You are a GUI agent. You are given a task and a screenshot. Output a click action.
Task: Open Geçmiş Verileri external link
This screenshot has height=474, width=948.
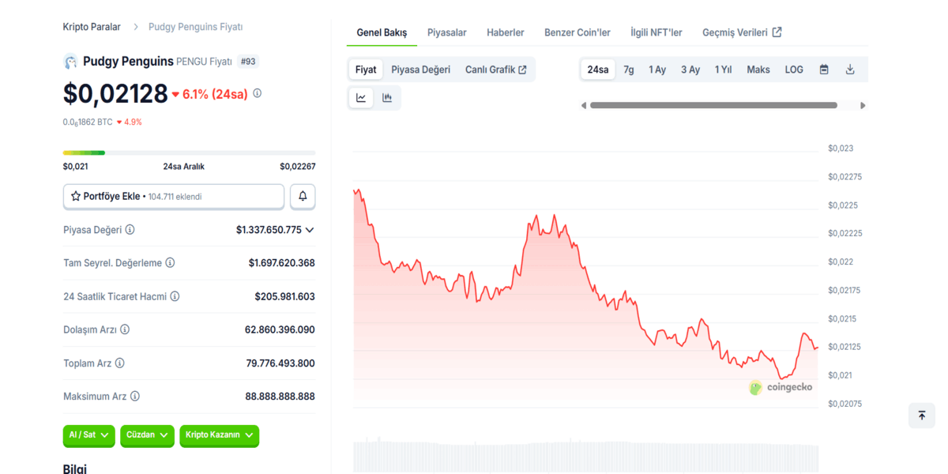click(741, 32)
